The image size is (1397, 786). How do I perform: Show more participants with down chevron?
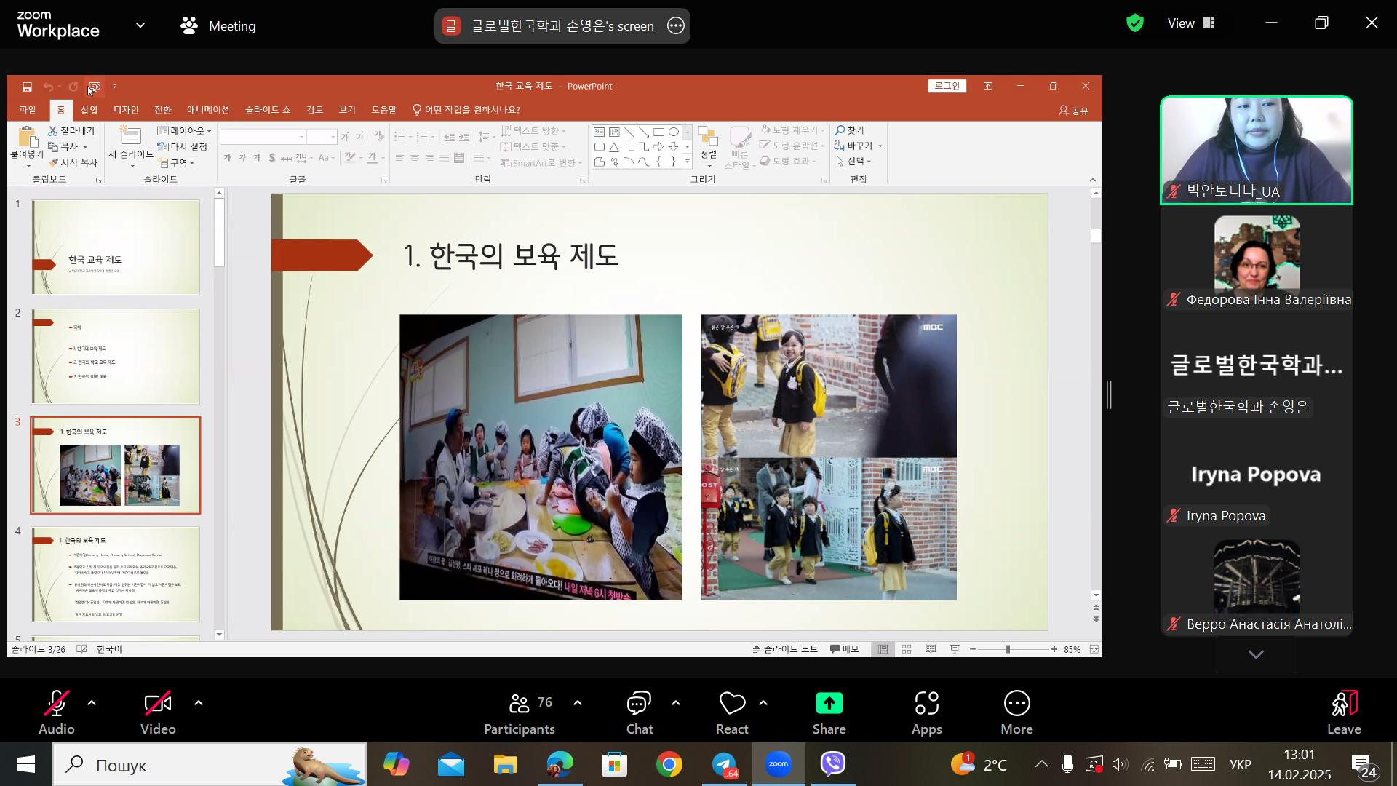[x=1256, y=655]
